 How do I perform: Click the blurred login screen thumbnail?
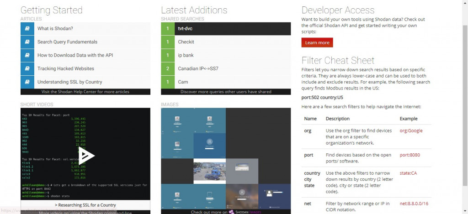pyautogui.click(x=242, y=196)
